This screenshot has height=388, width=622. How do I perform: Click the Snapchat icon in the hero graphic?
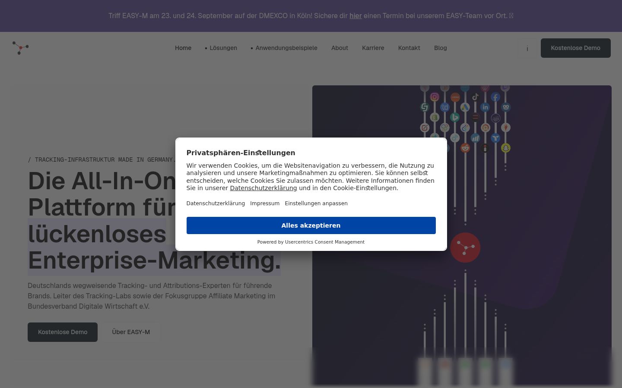point(505,148)
